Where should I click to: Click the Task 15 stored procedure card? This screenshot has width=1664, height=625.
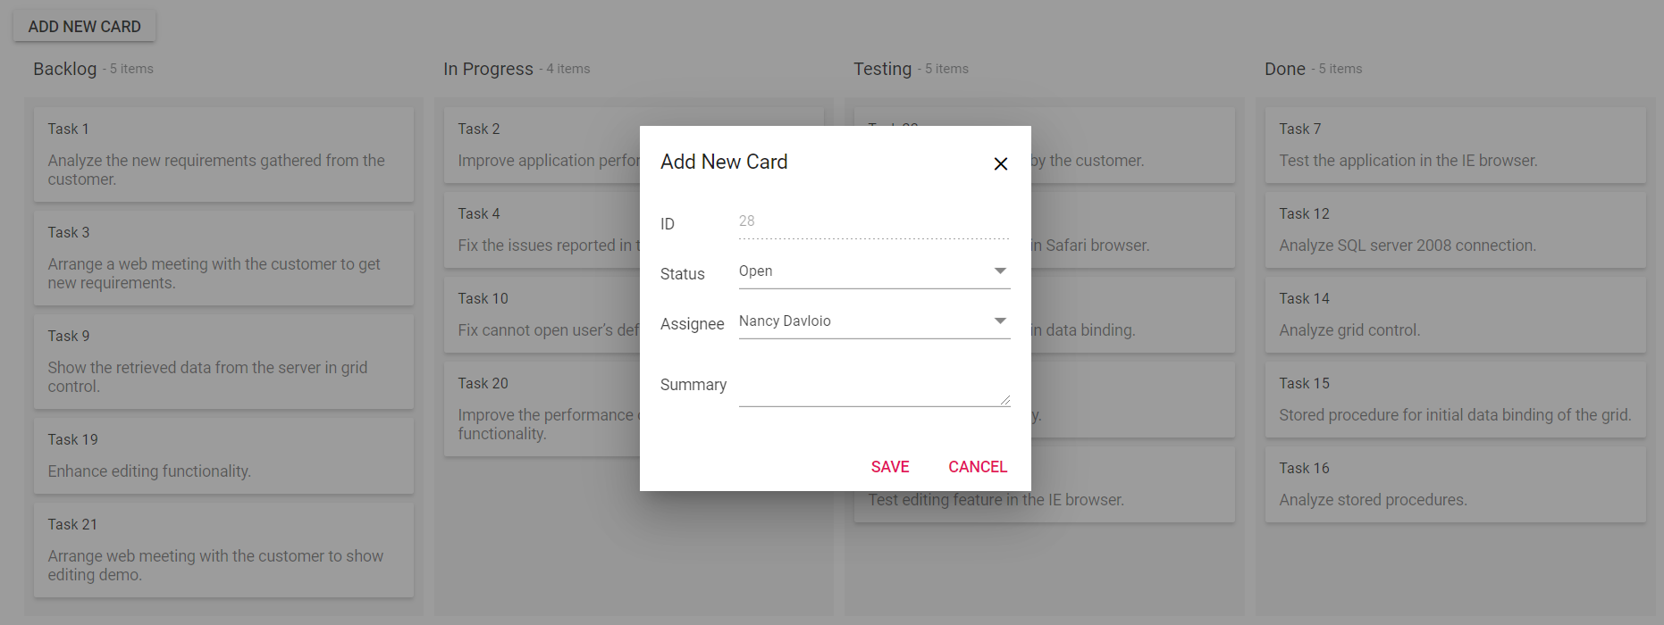(1455, 399)
